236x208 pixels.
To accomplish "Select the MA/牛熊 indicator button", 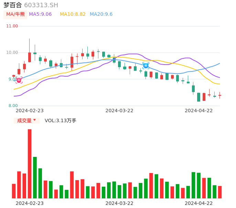I will (15, 14).
